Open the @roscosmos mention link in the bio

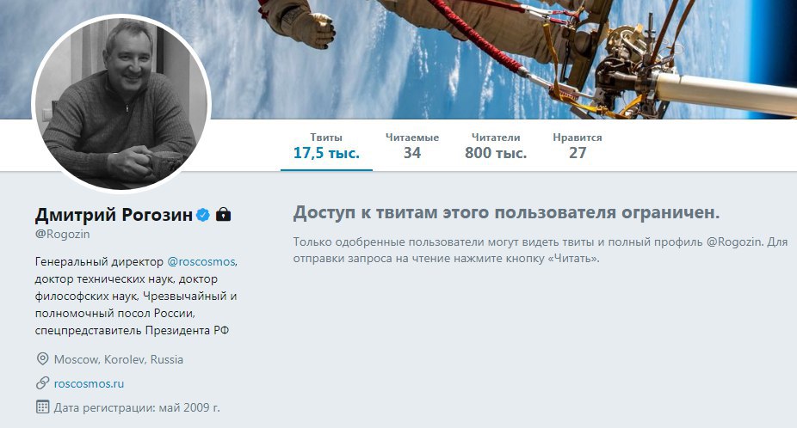point(201,261)
